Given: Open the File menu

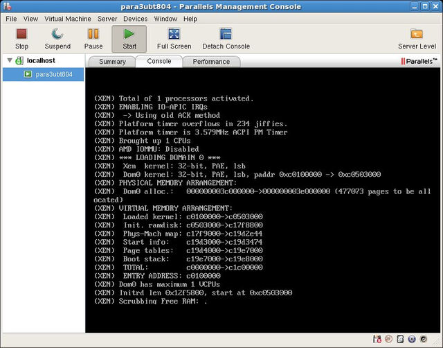Looking at the screenshot, I should coord(11,19).
